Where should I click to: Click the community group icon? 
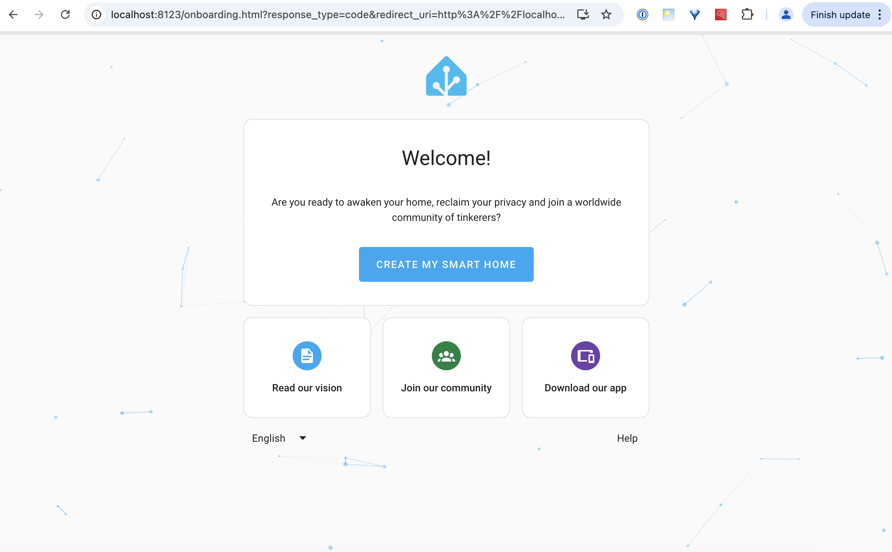pyautogui.click(x=446, y=355)
